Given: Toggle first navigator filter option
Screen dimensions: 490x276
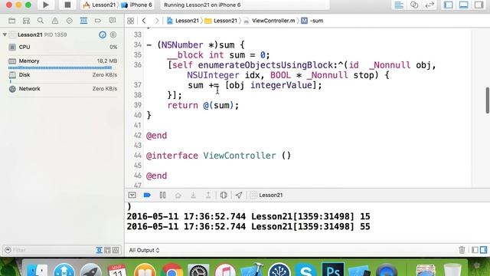Looking at the screenshot, I should pyautogui.click(x=99, y=250).
